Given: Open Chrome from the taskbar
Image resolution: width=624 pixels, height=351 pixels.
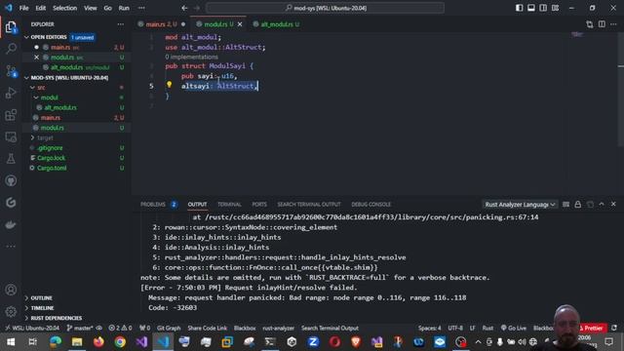Looking at the screenshot, I should click(x=120, y=342).
